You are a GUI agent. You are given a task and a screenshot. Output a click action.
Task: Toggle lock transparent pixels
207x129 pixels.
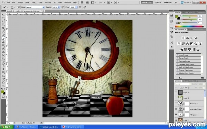point(181,88)
